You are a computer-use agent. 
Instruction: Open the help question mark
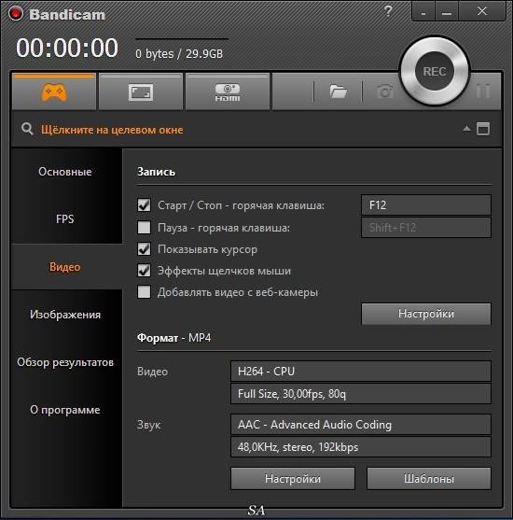tap(388, 11)
